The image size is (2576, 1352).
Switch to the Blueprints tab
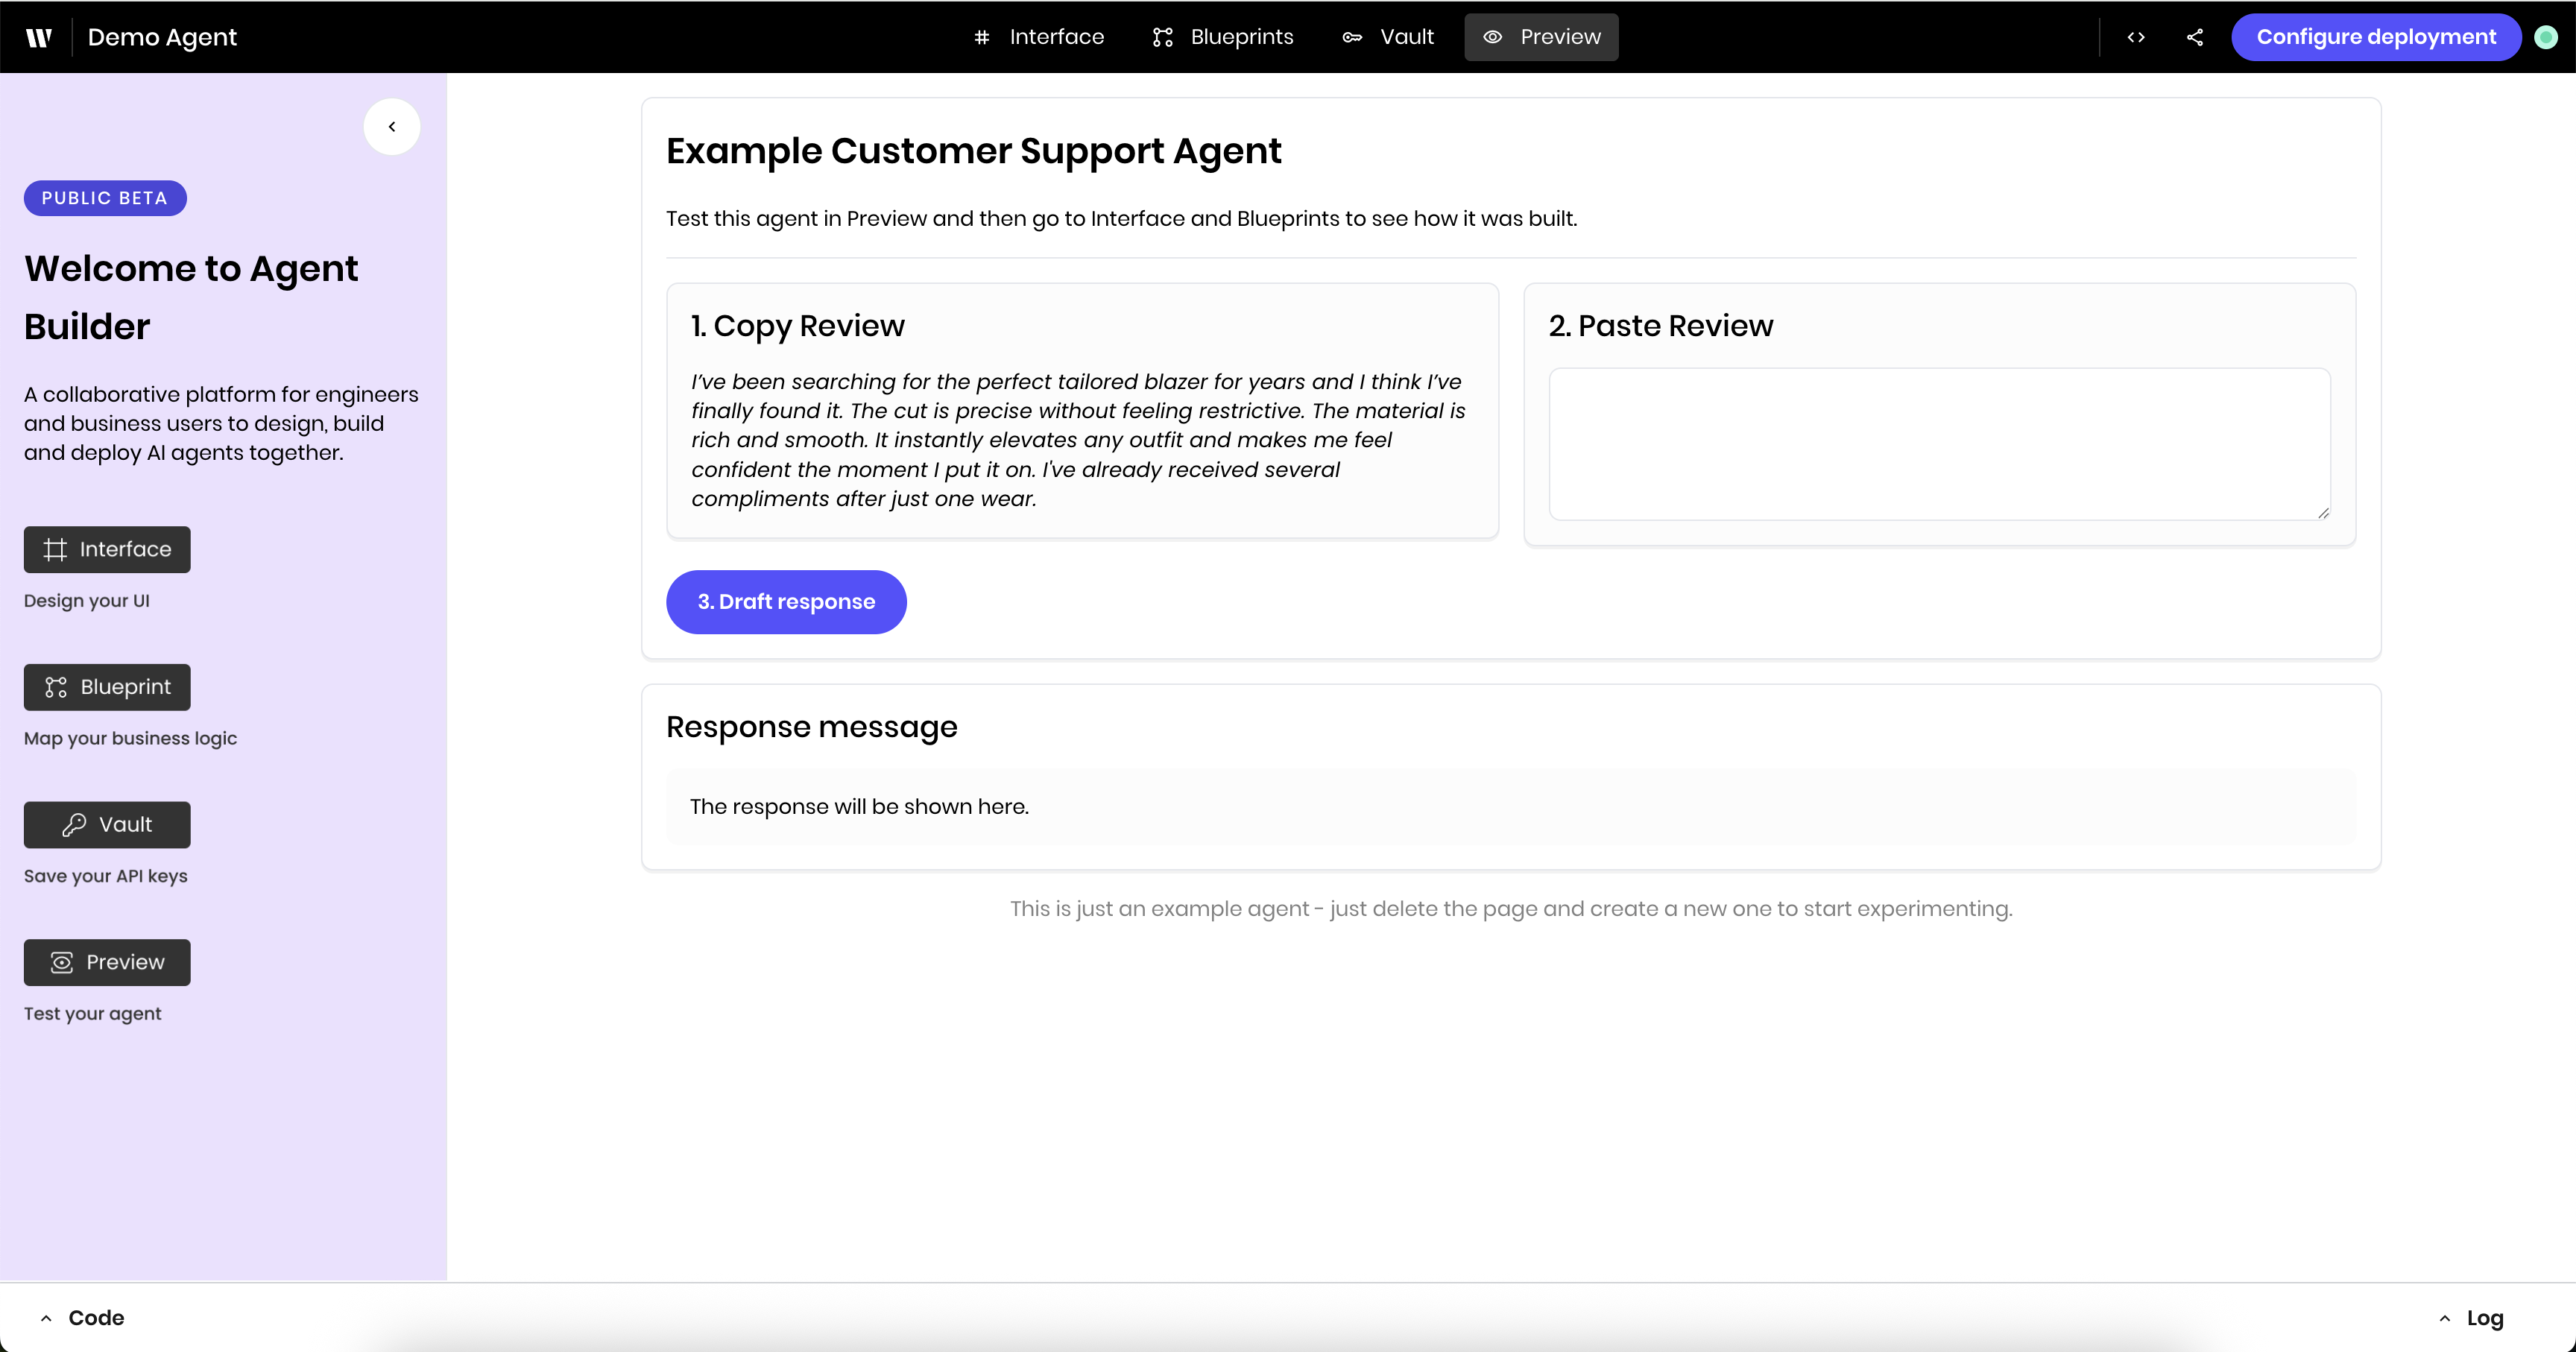coord(1222,37)
